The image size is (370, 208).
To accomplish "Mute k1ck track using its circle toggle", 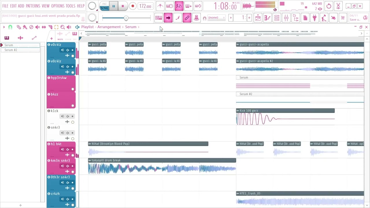I will [73, 122].
